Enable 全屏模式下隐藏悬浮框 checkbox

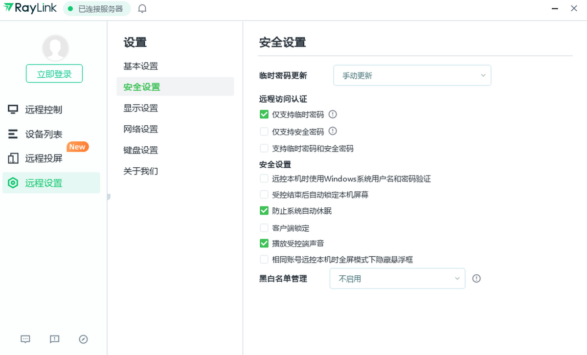(x=264, y=259)
